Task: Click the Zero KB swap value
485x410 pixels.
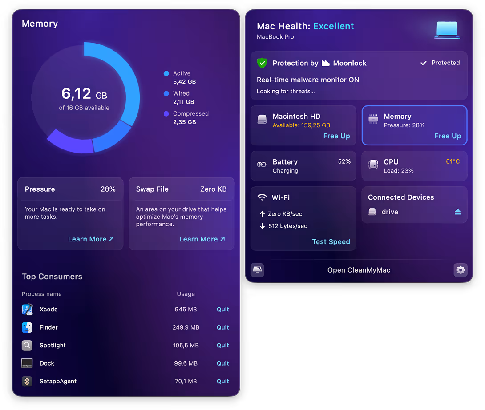Action: pyautogui.click(x=214, y=189)
